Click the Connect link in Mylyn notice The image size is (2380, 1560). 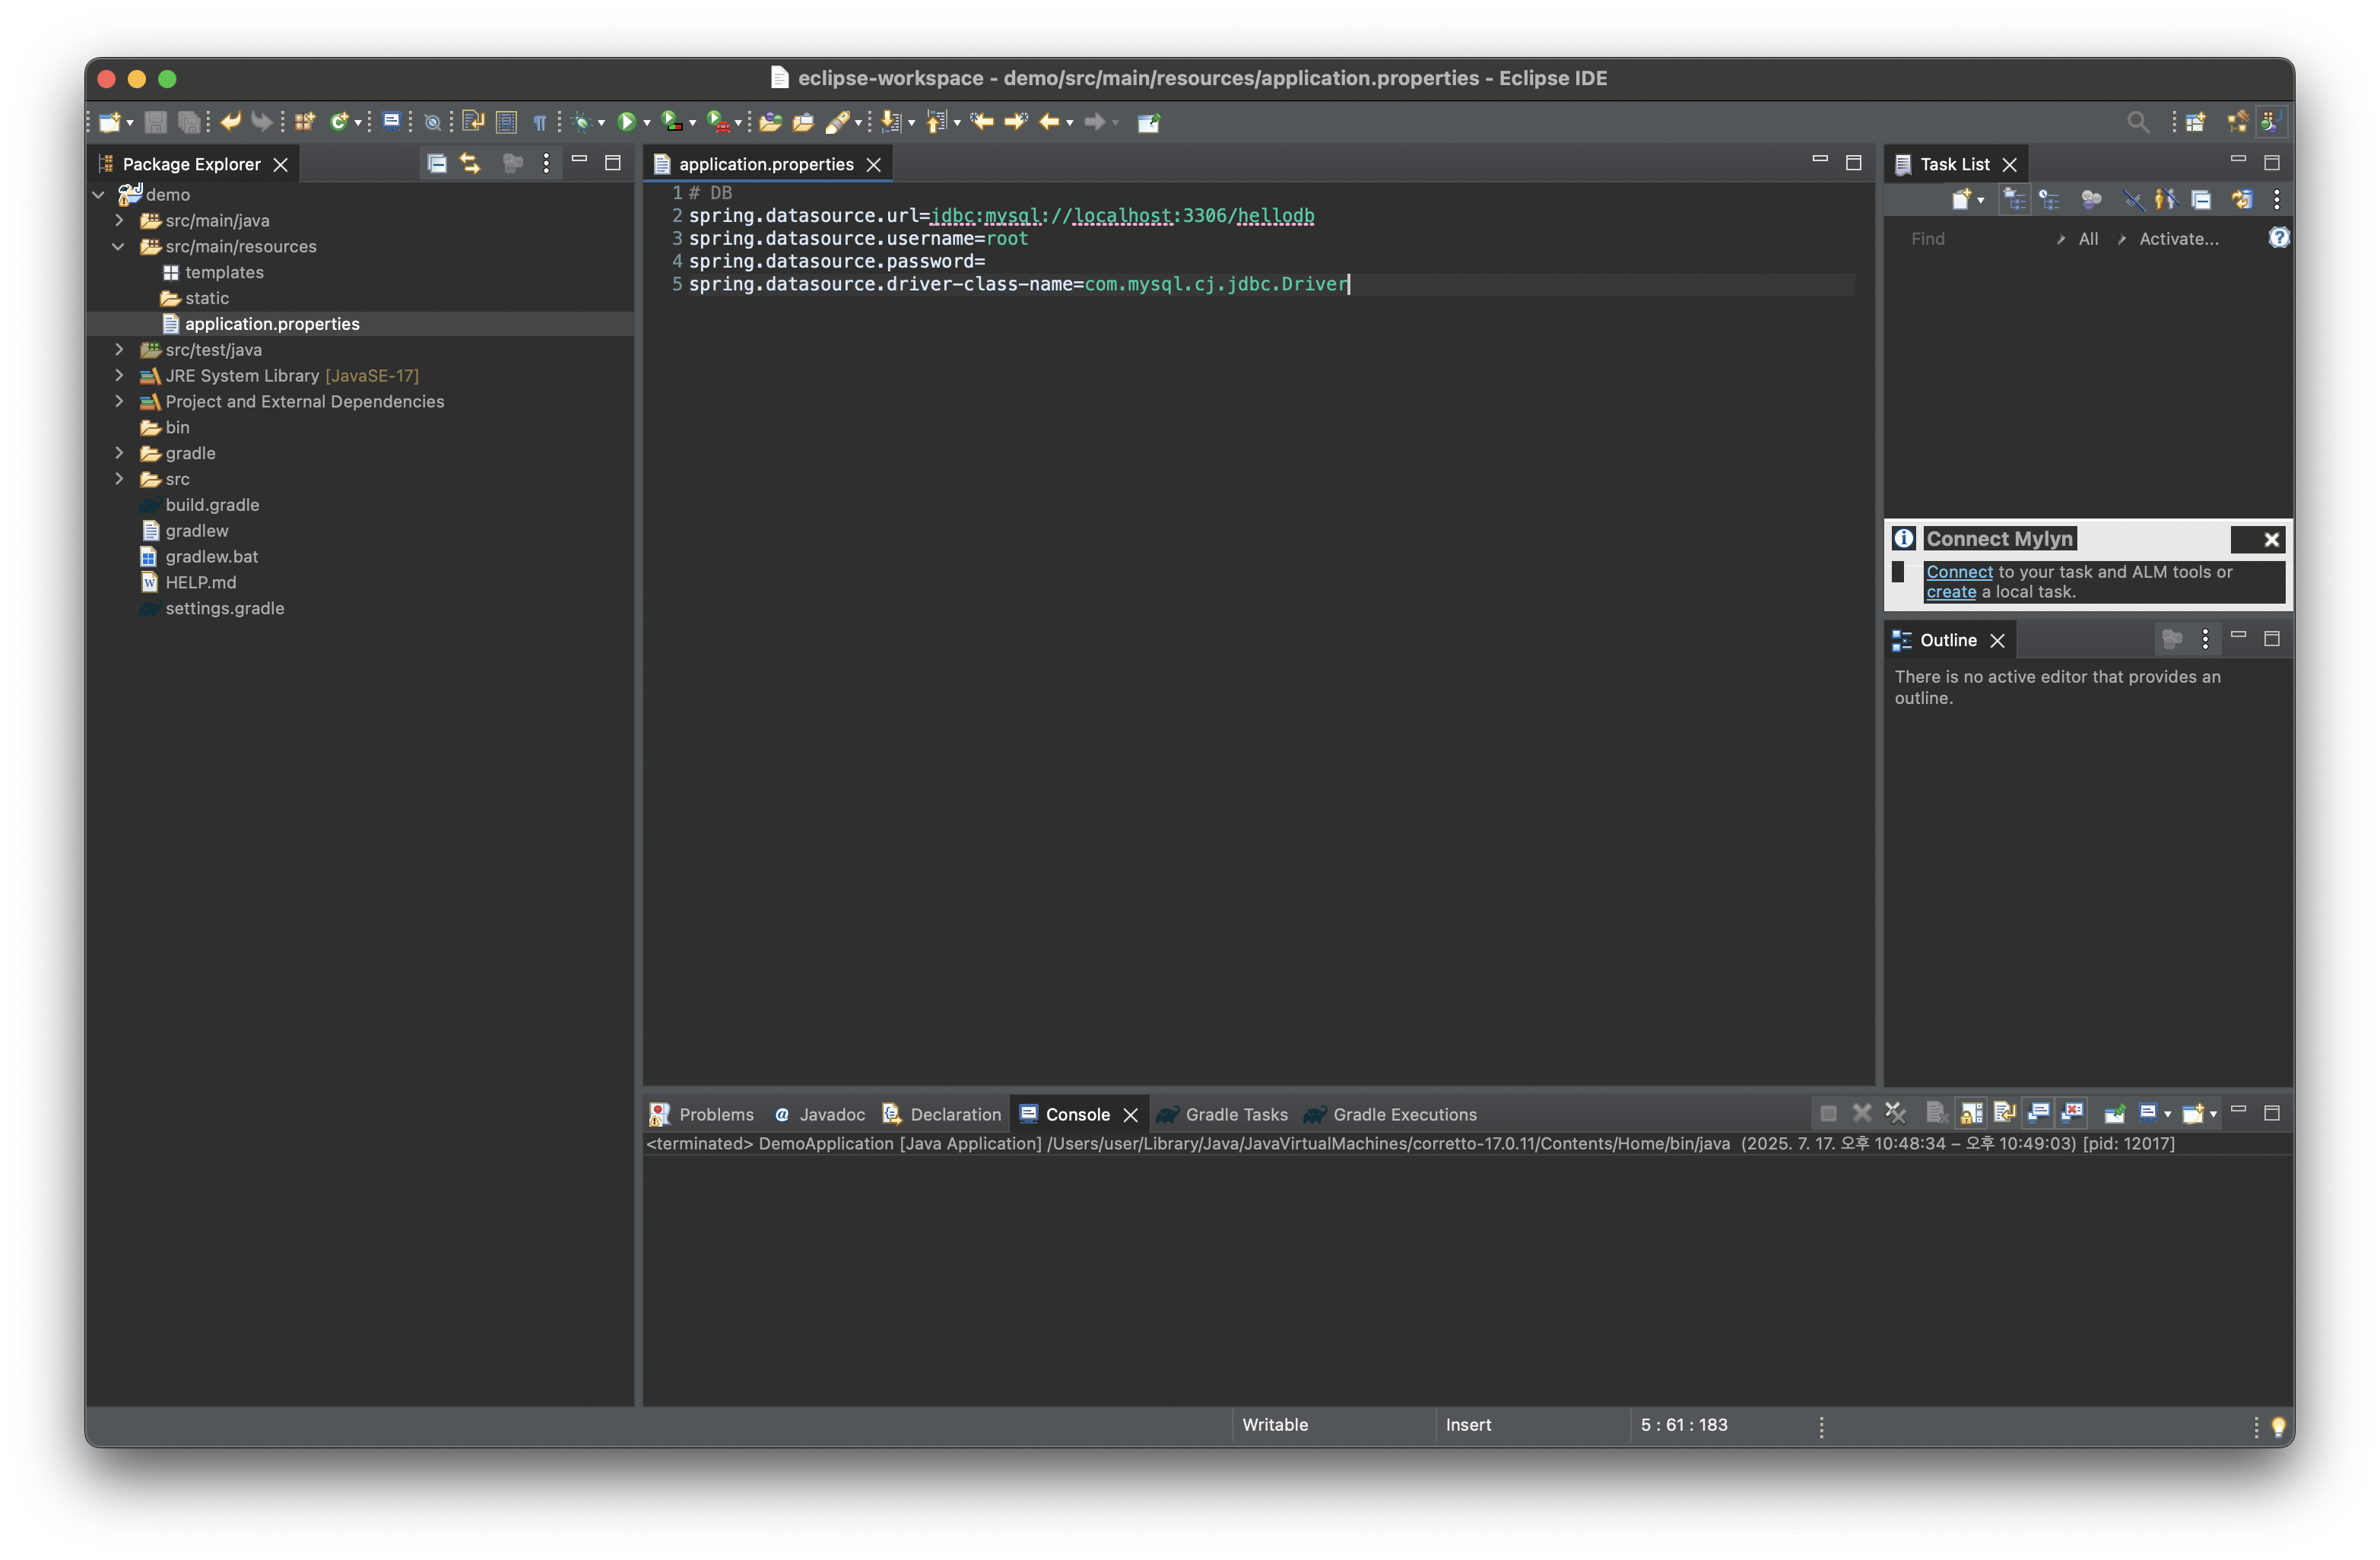click(x=1959, y=572)
